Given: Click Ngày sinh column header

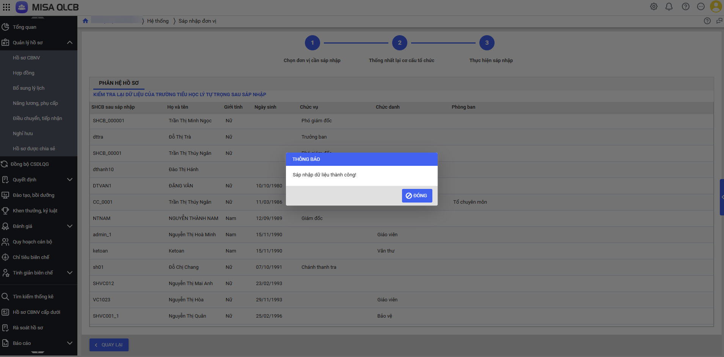Looking at the screenshot, I should (265, 107).
